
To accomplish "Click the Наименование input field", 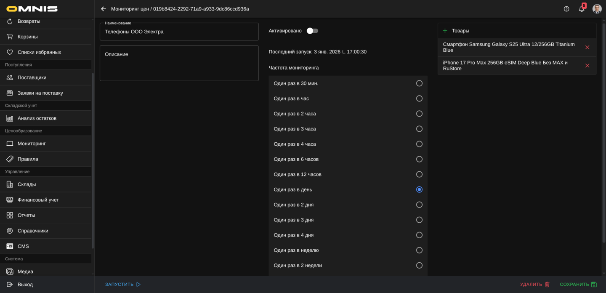I will [179, 32].
